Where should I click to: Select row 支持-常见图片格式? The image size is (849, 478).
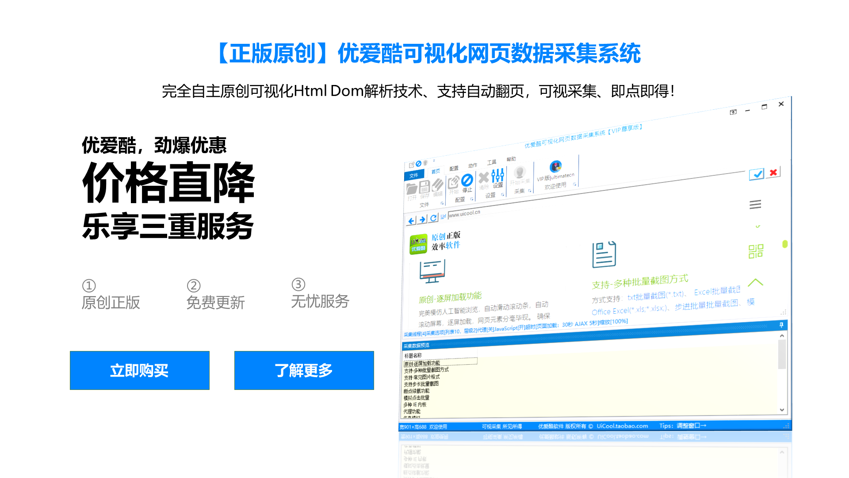422,378
